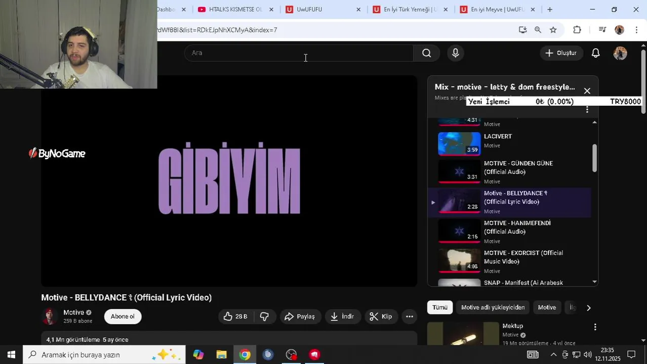Viewport: 647px width, 364px height.
Task: Open OBS Studio from the taskbar
Action: pyautogui.click(x=291, y=354)
